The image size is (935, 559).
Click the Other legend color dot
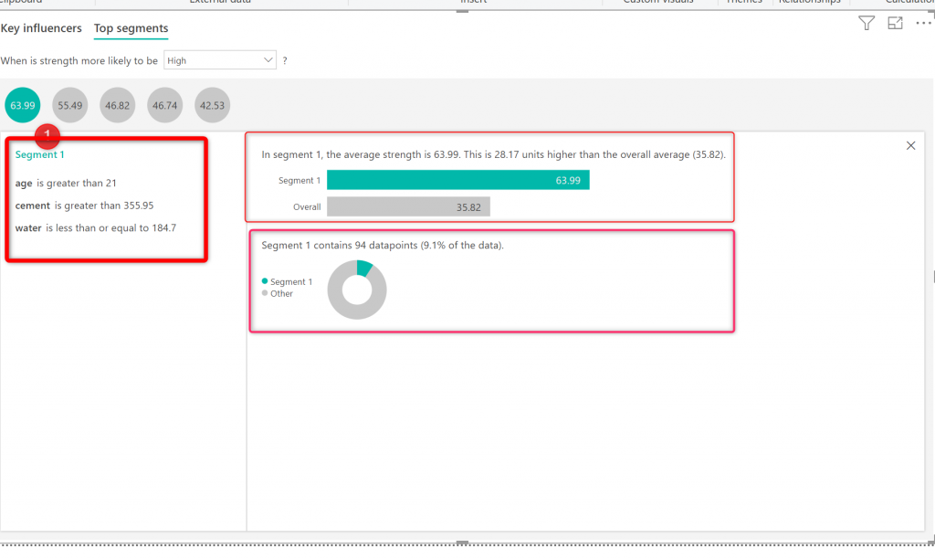[x=265, y=293]
